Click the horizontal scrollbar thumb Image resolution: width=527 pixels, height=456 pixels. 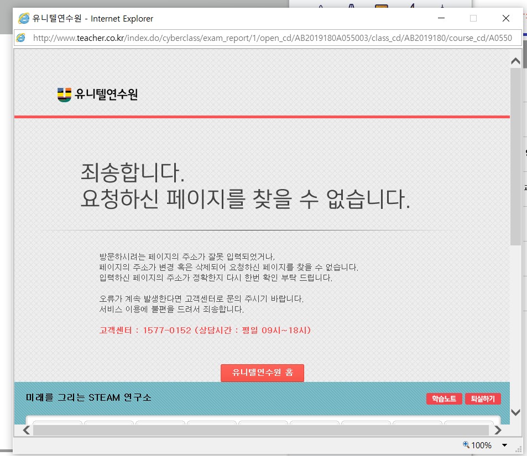click(260, 430)
